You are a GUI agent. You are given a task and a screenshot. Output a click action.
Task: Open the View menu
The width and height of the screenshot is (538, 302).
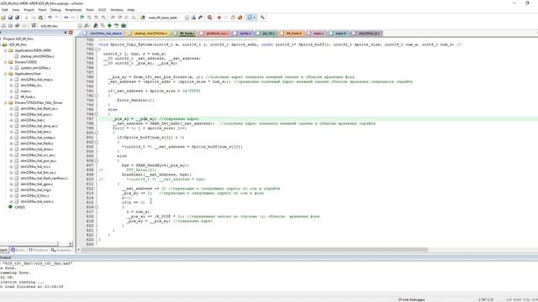[x=16, y=10]
